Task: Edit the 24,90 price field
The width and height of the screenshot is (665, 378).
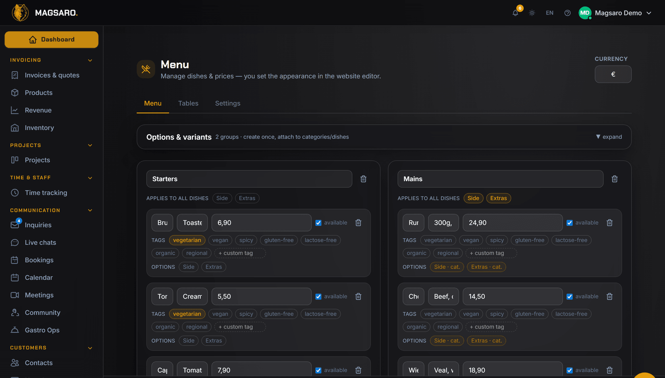Action: [x=512, y=223]
